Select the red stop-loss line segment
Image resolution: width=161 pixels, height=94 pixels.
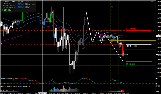139,30
